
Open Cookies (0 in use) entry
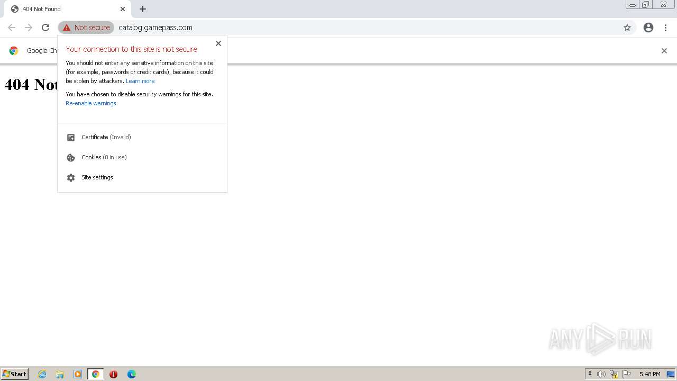pyautogui.click(x=142, y=157)
